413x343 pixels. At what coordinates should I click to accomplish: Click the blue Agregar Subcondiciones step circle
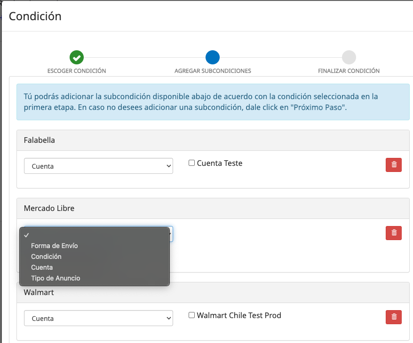[213, 57]
